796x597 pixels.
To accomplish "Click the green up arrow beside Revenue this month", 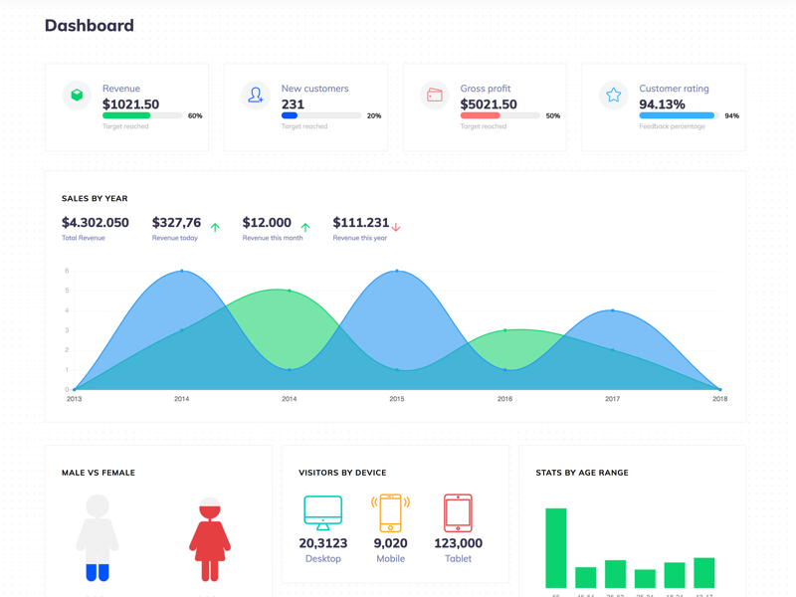I will point(306,225).
